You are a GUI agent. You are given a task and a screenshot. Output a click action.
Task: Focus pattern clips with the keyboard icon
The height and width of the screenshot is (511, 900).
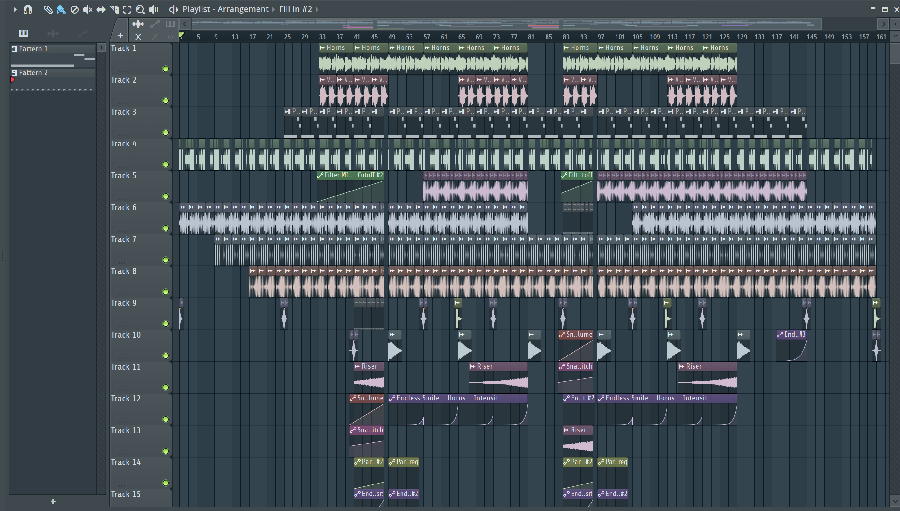click(170, 24)
